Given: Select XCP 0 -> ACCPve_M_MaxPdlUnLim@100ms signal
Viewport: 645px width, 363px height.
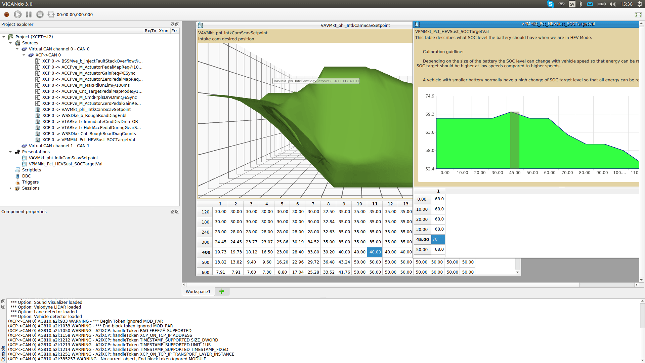Looking at the screenshot, I should (86, 85).
